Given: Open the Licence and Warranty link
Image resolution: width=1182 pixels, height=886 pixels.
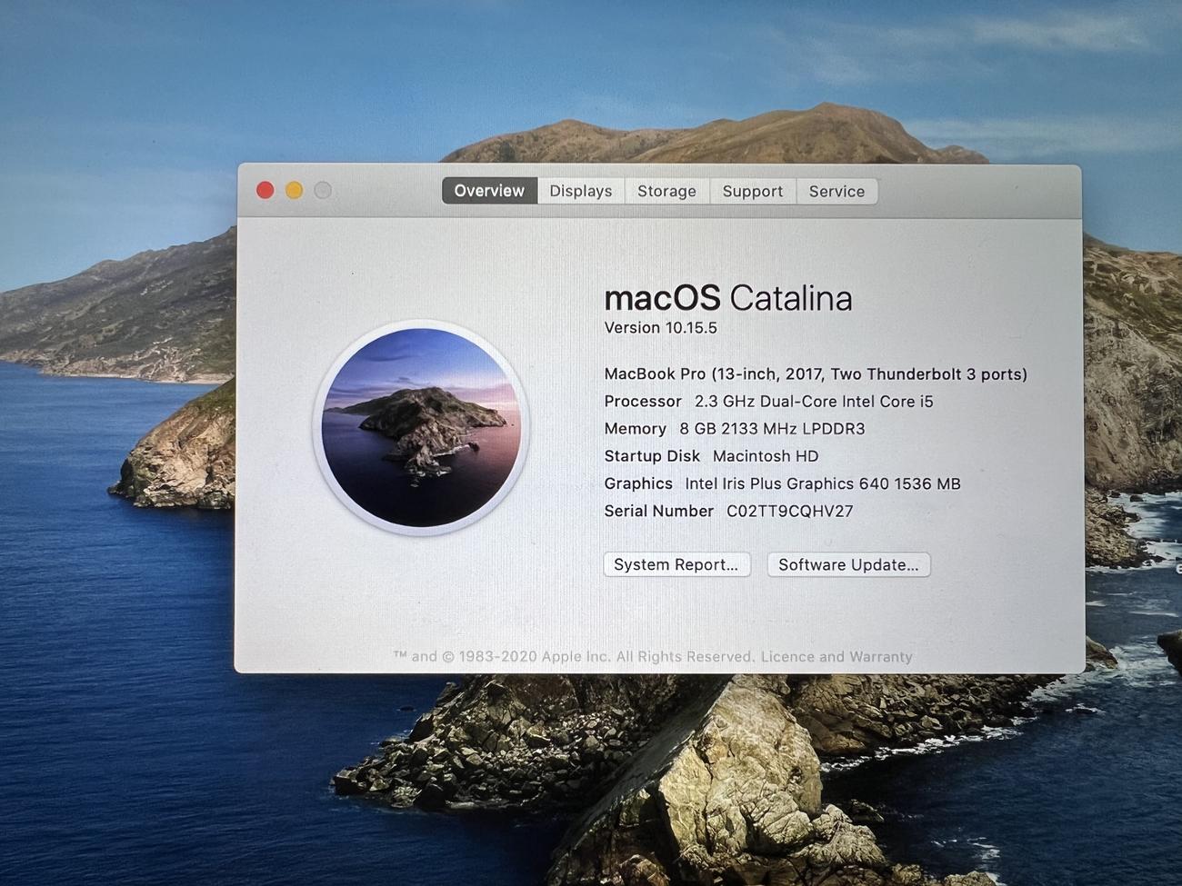Looking at the screenshot, I should pos(836,656).
